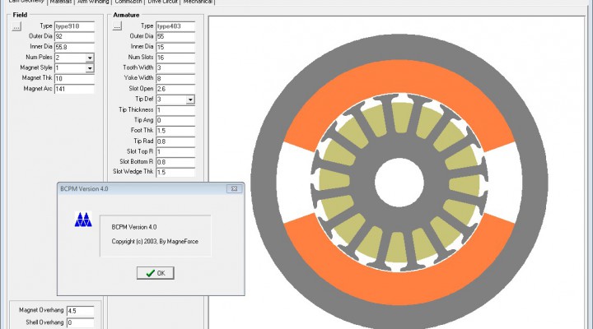The width and height of the screenshot is (593, 329).
Task: Open the Armature type browse button
Action: [x=117, y=26]
